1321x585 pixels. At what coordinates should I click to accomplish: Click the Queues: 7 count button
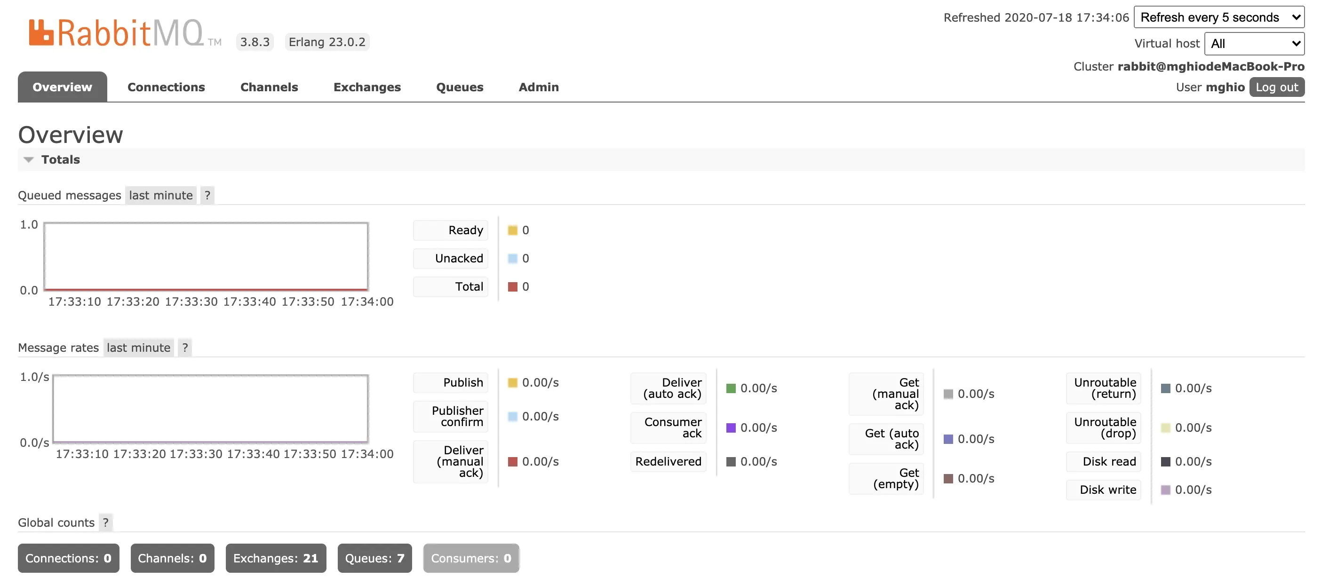(x=374, y=558)
